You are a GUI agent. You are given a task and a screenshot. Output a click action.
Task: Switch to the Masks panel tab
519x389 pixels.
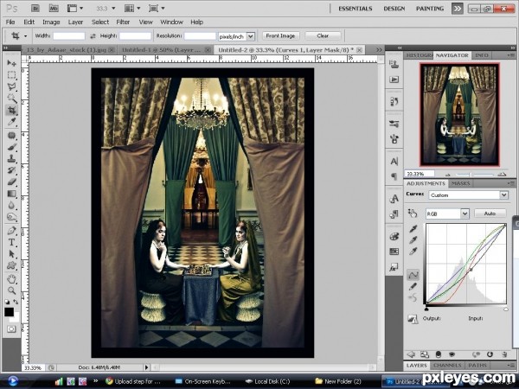[460, 183]
